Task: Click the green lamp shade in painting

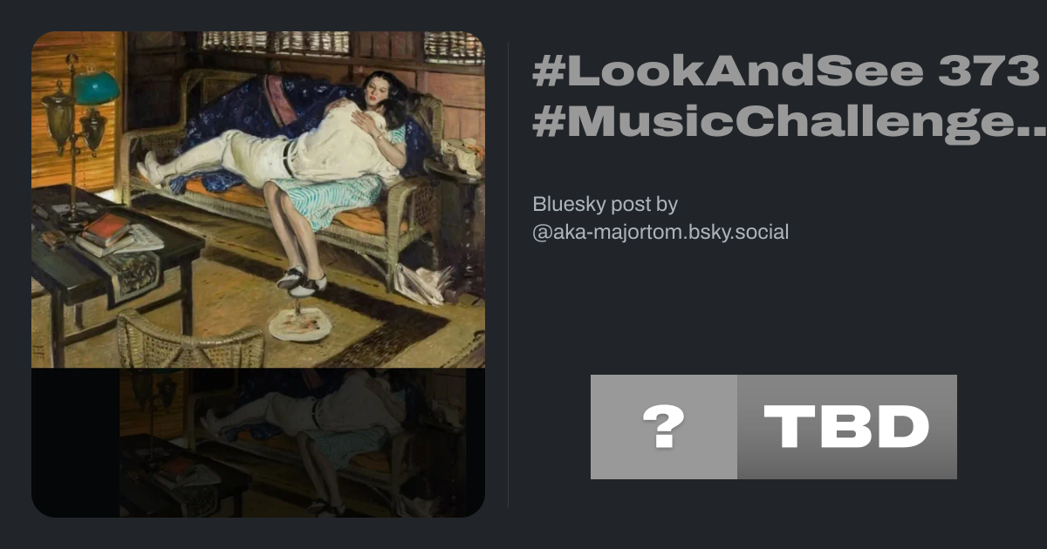Action: (96, 87)
